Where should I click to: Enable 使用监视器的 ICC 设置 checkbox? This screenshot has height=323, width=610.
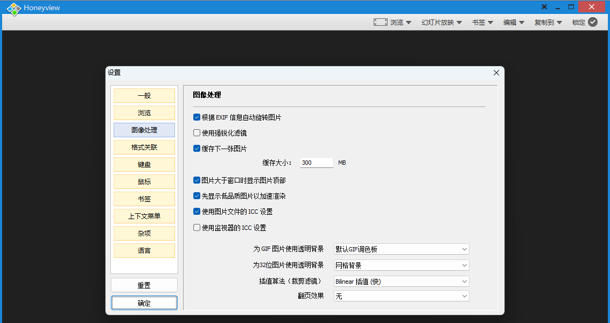197,228
